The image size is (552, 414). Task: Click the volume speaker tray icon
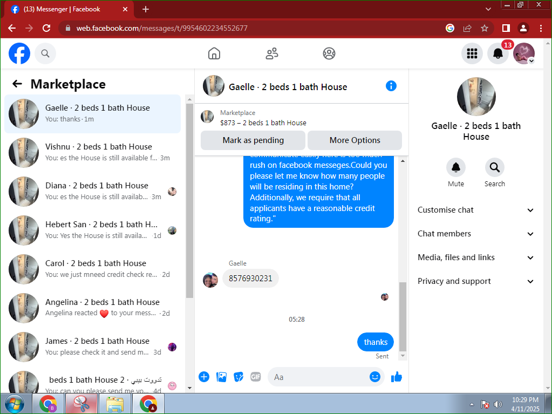(498, 404)
